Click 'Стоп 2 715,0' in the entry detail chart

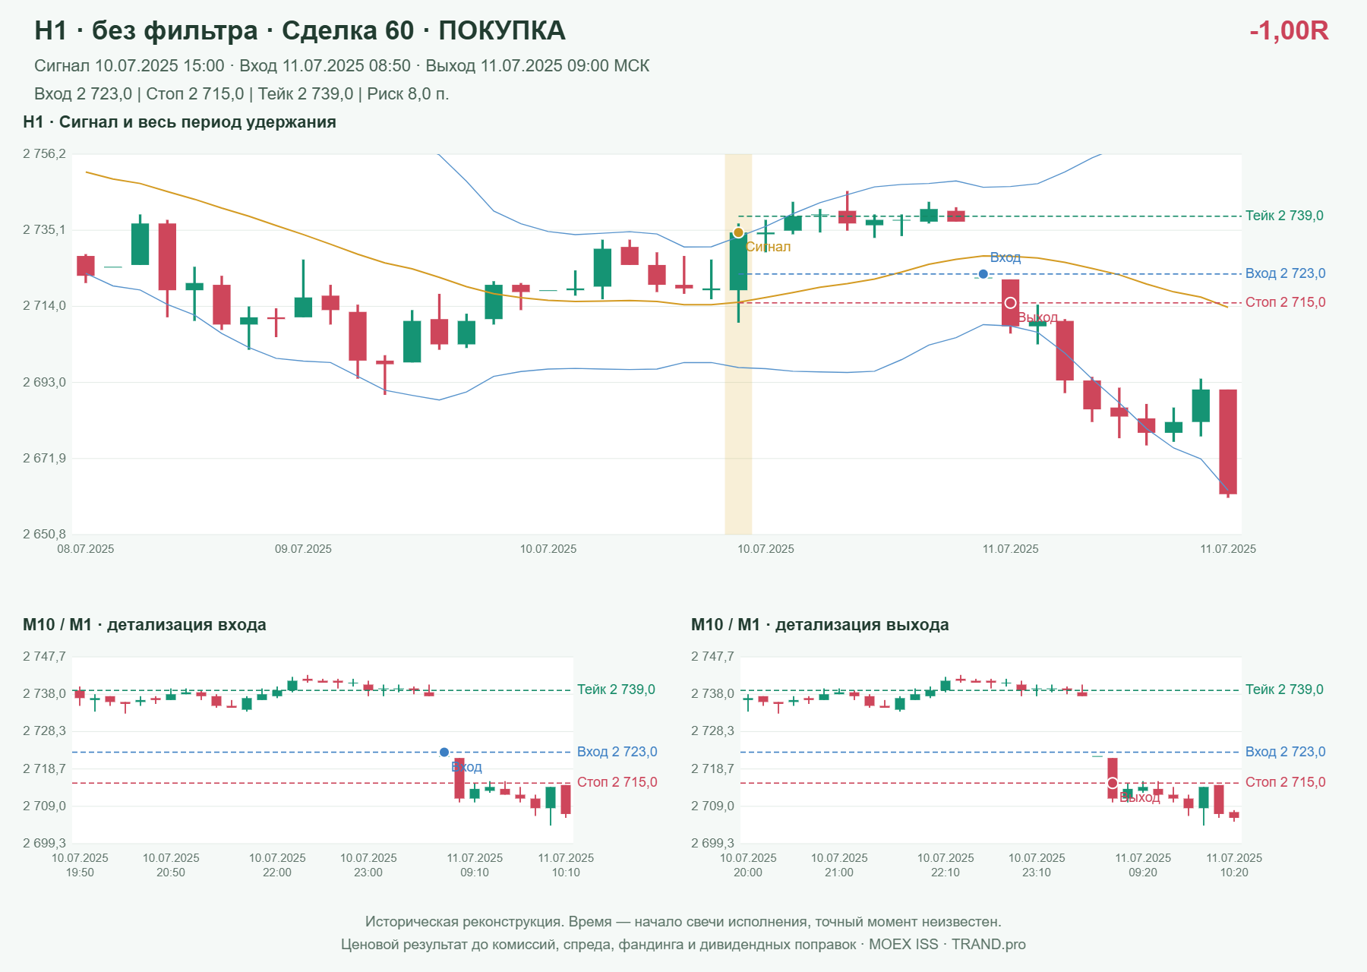point(617,782)
